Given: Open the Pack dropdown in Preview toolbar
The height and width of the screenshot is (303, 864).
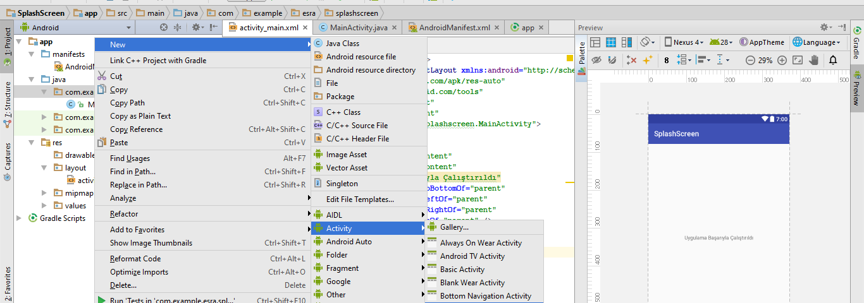Looking at the screenshot, I should pos(684,60).
